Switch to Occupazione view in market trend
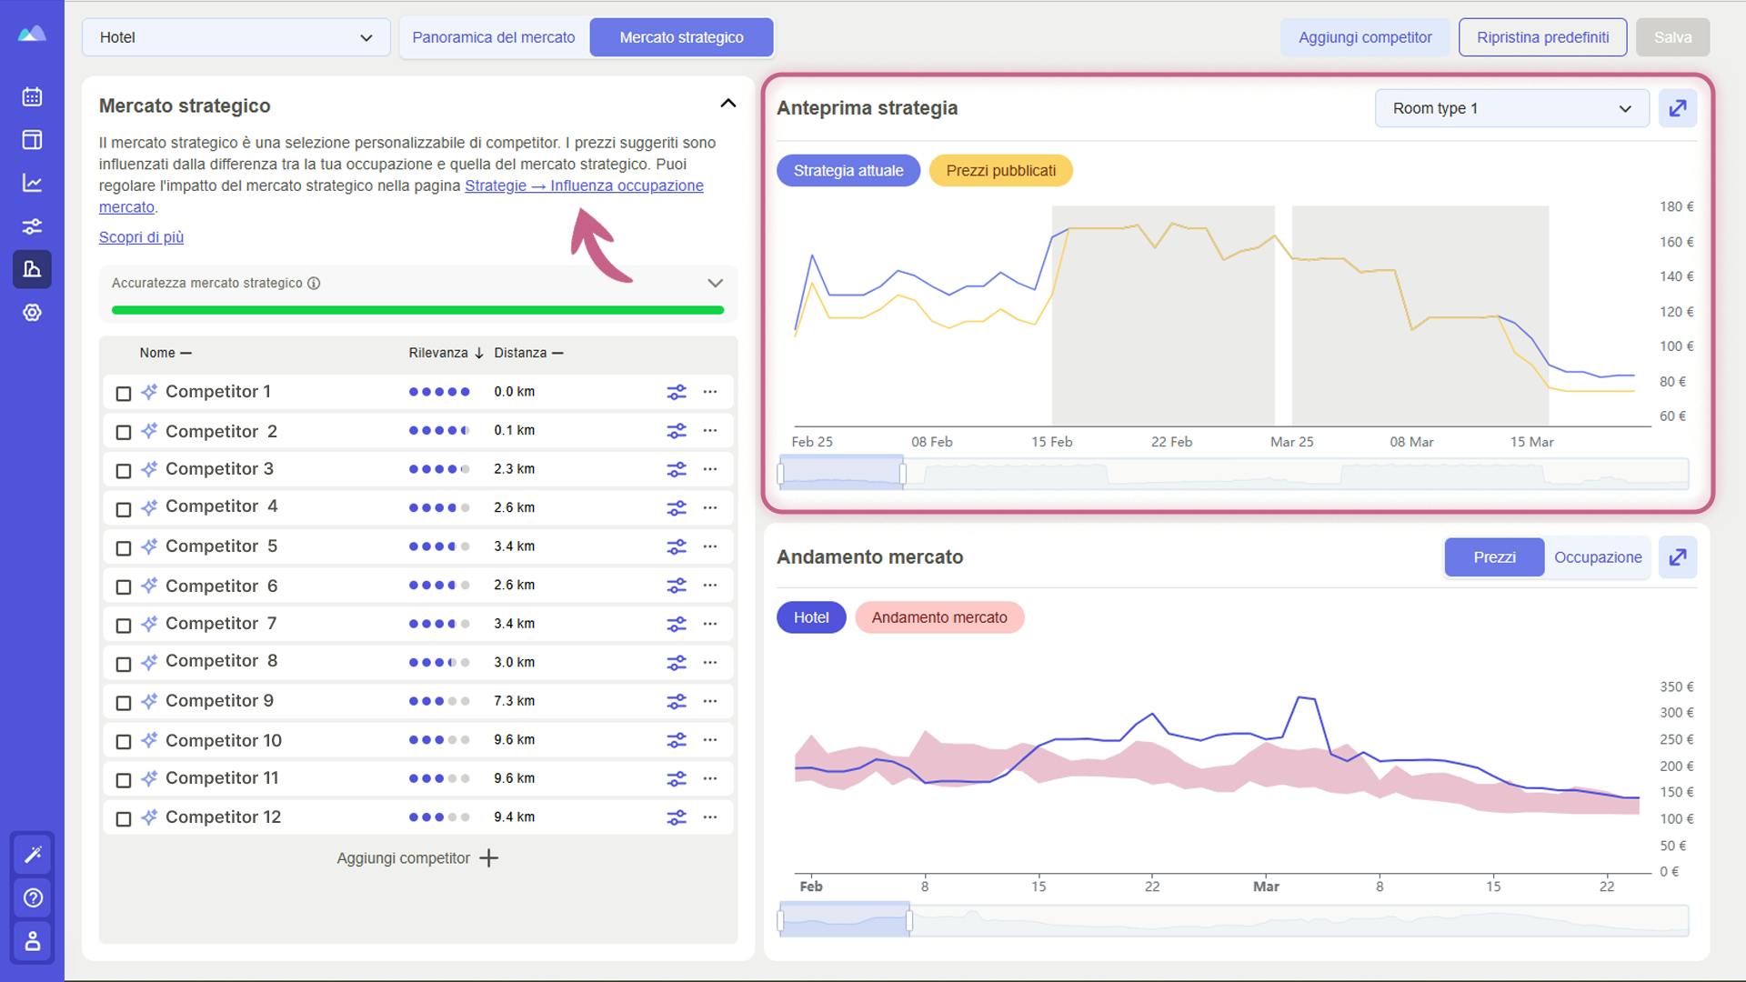The height and width of the screenshot is (982, 1746). [x=1599, y=556]
